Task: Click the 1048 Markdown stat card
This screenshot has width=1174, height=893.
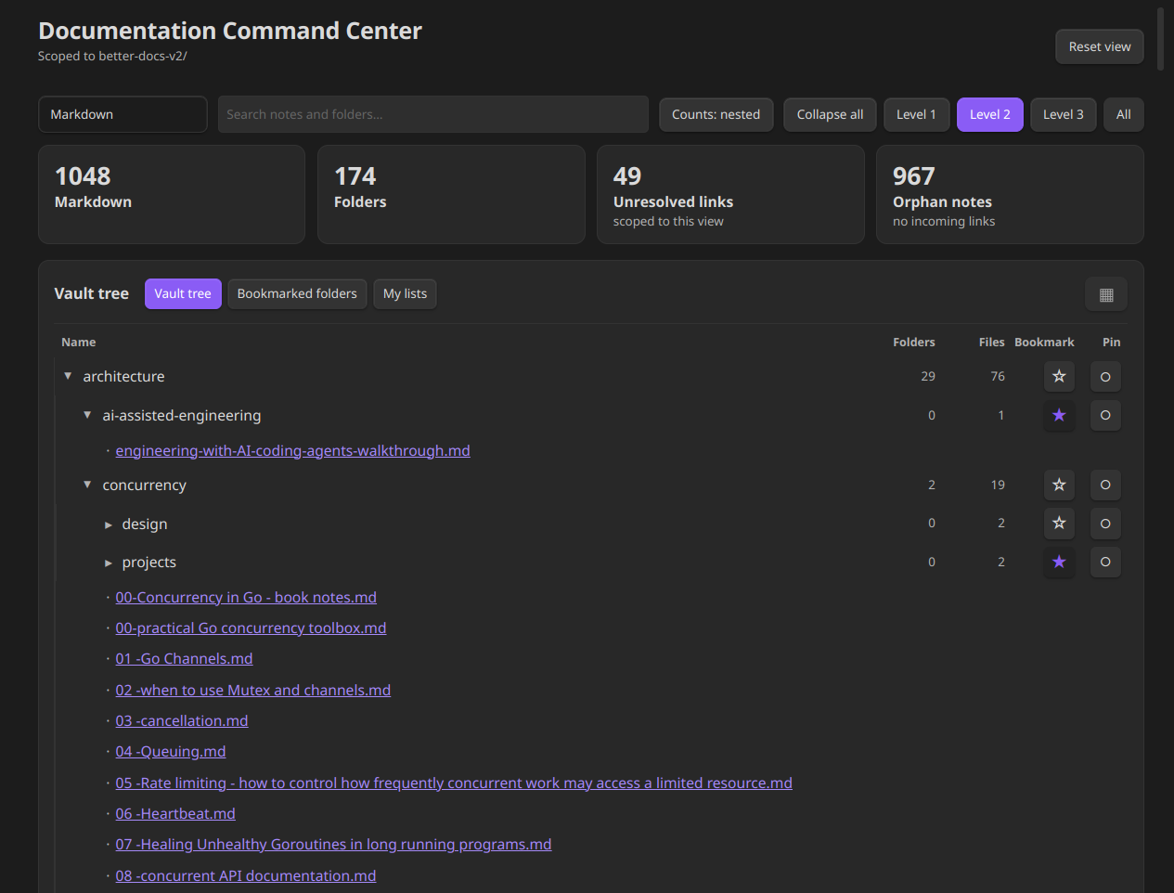Action: pos(172,194)
